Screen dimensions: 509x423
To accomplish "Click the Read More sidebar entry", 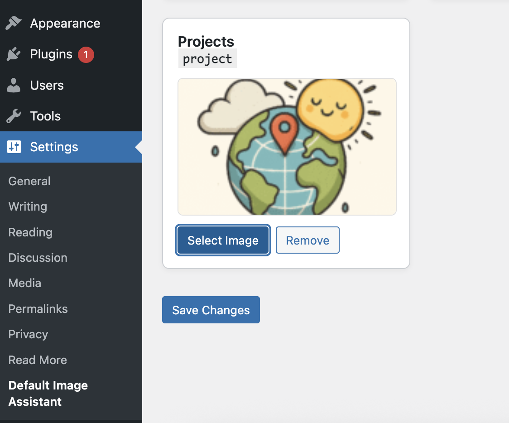I will coord(37,360).
